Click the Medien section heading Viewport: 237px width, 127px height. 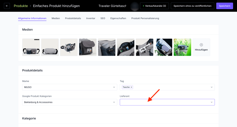click(27, 30)
